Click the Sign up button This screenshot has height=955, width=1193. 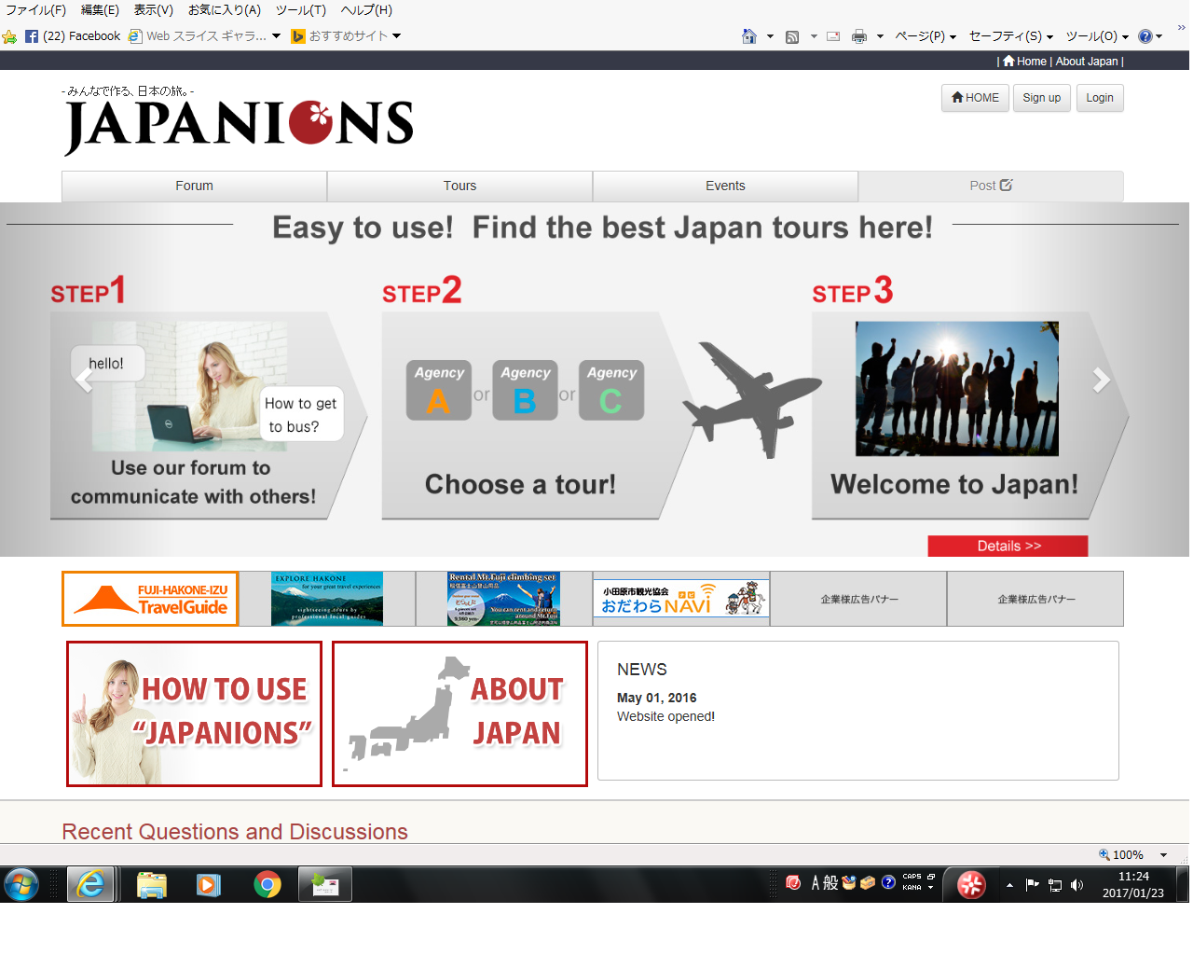[x=1042, y=98]
